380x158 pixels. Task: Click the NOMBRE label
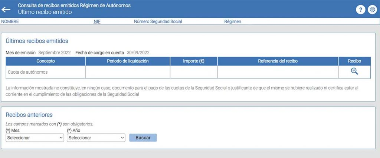(x=10, y=21)
